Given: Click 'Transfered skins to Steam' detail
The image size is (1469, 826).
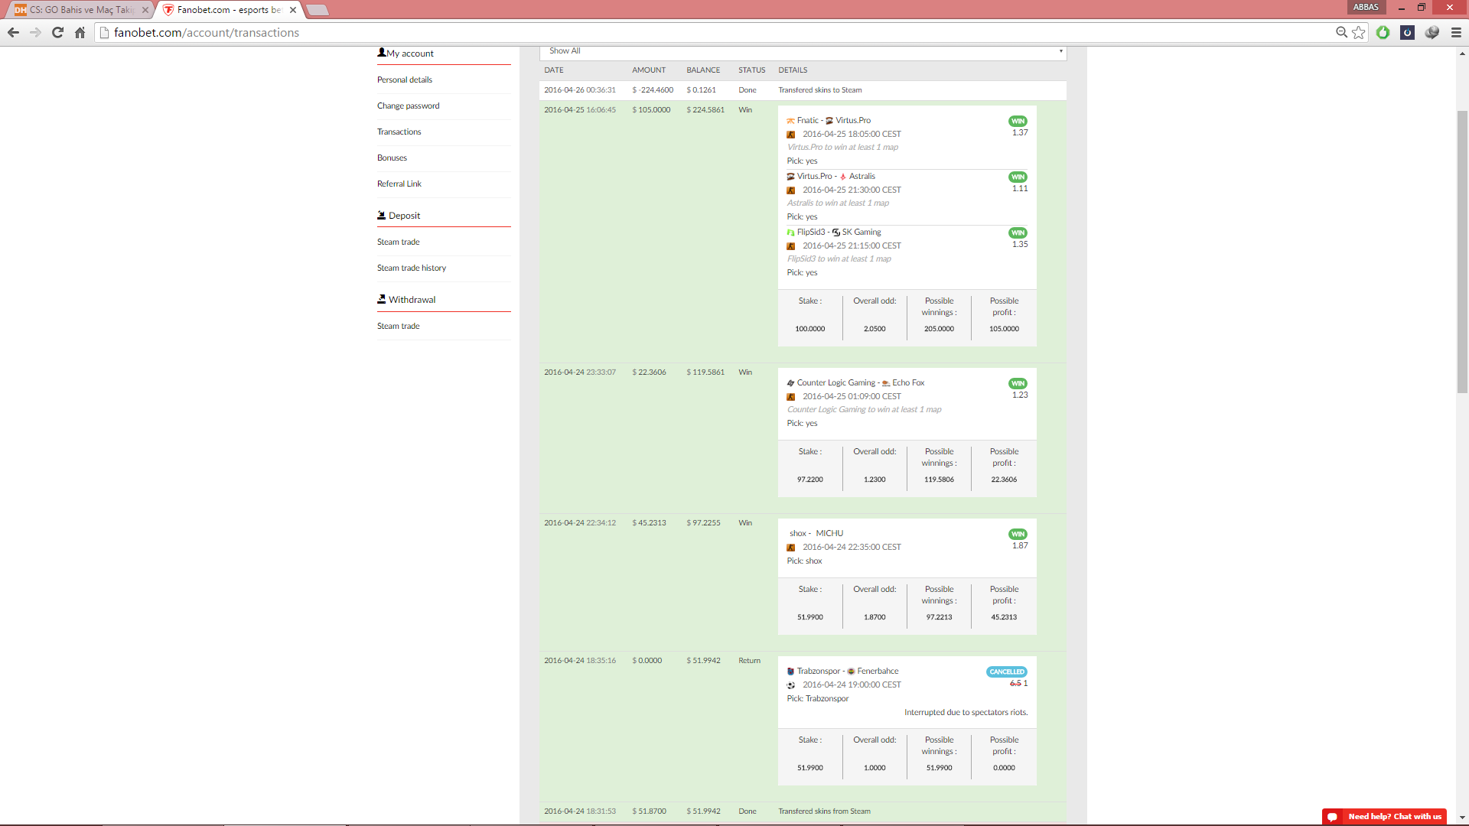Looking at the screenshot, I should pos(820,90).
